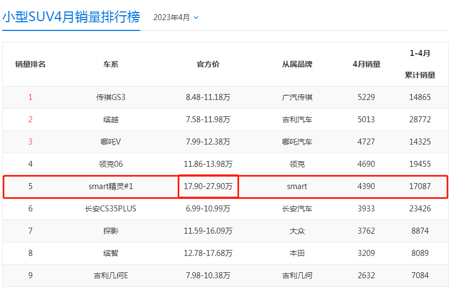Select April sales value 2632
The height and width of the screenshot is (288, 451).
pyautogui.click(x=366, y=276)
